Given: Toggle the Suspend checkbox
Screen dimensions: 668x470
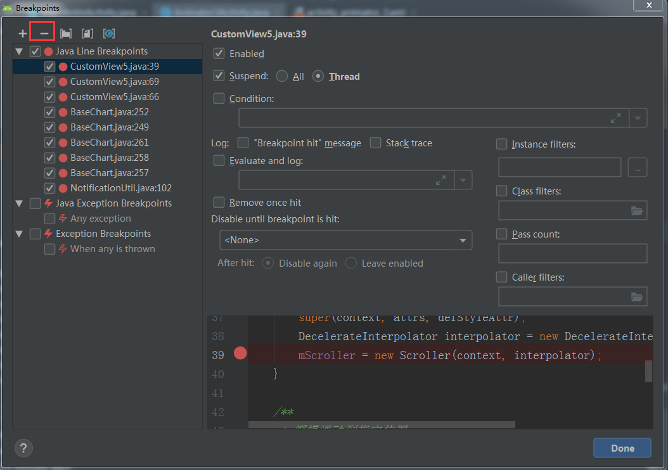Looking at the screenshot, I should click(219, 76).
